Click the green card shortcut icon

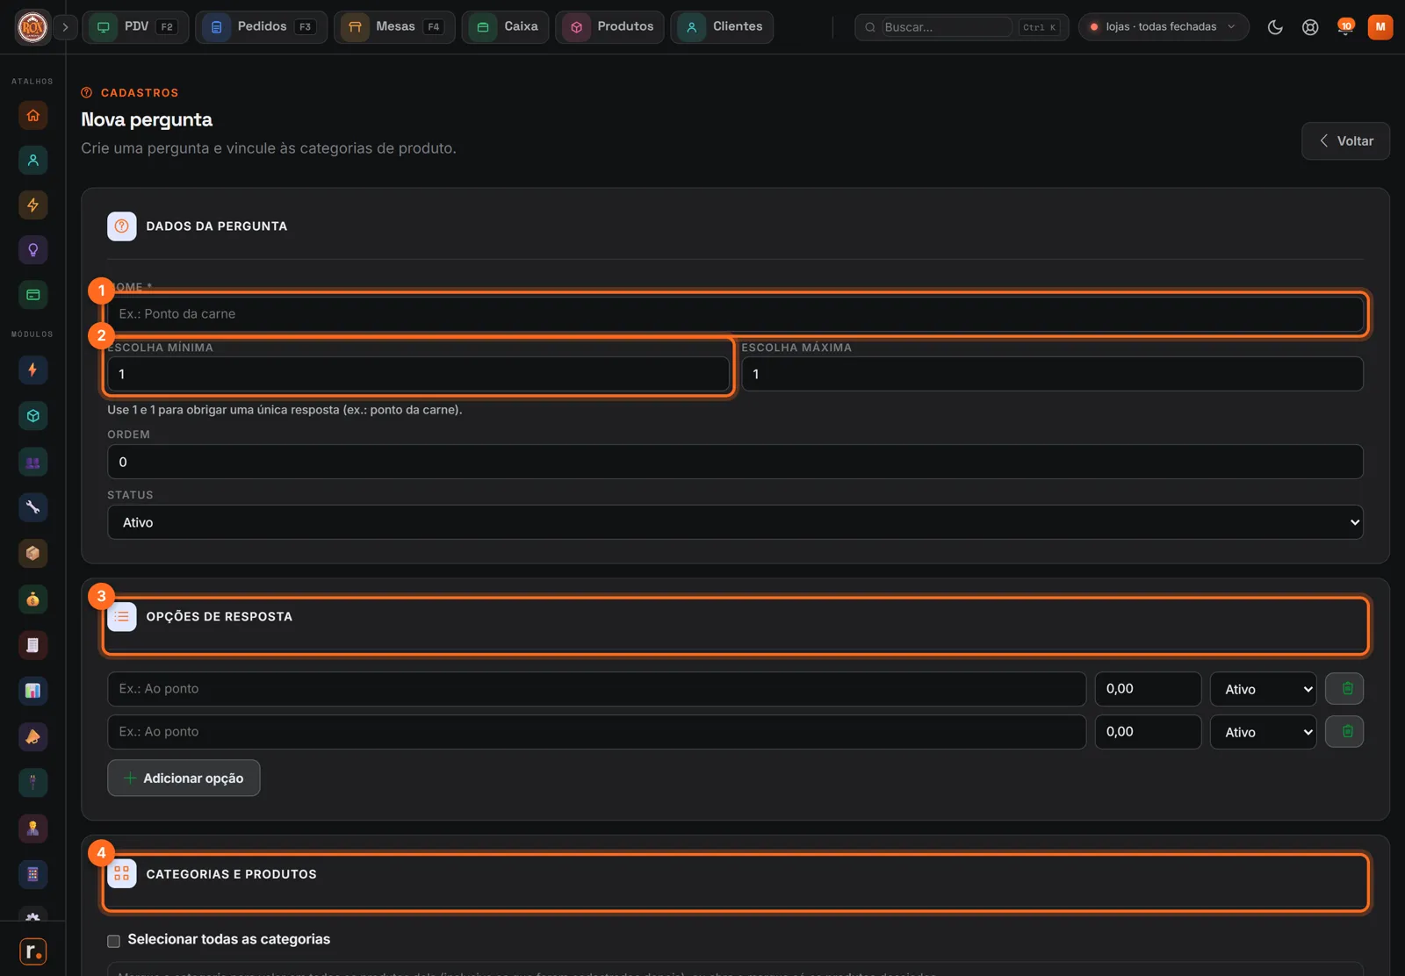point(32,295)
